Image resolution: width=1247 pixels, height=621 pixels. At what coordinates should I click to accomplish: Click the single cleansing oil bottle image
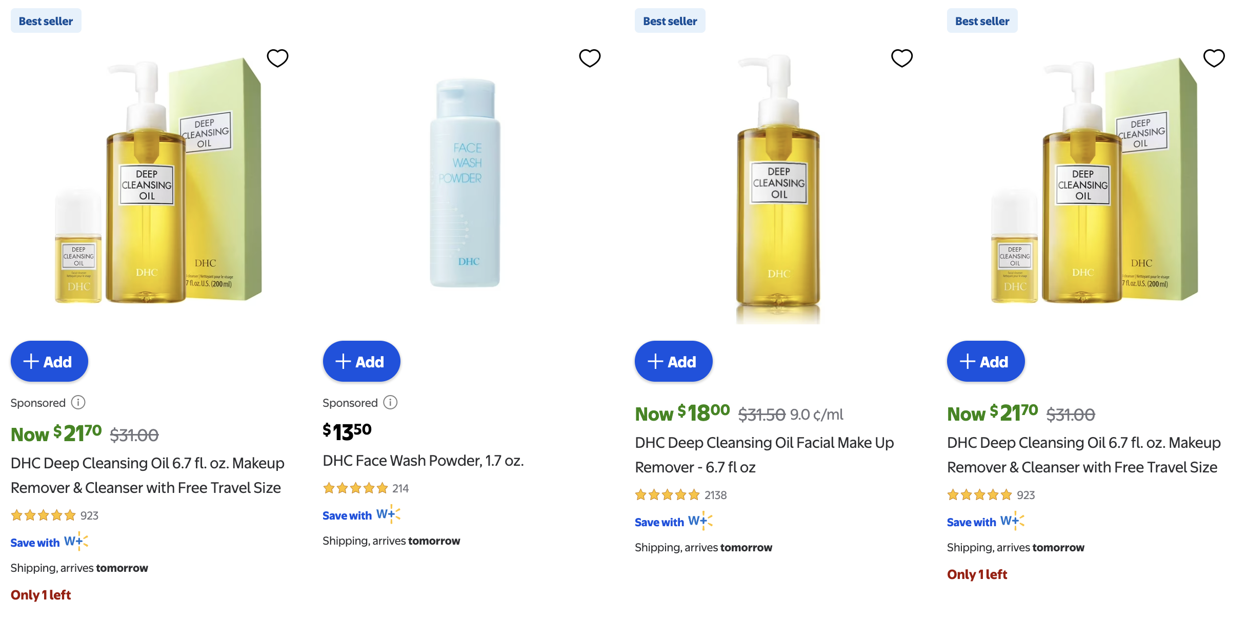click(778, 190)
